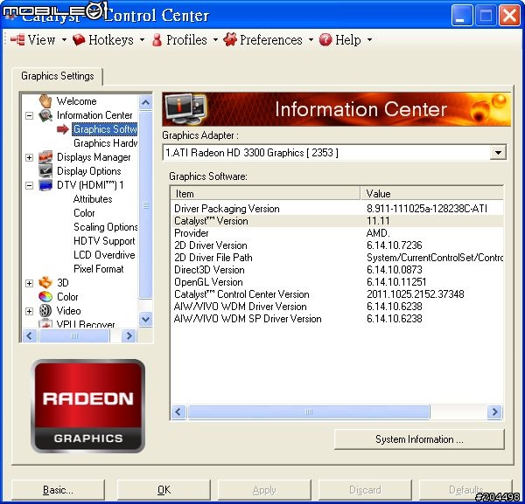The width and height of the screenshot is (525, 504).
Task: Select the Graphics Settings tab
Action: (57, 76)
